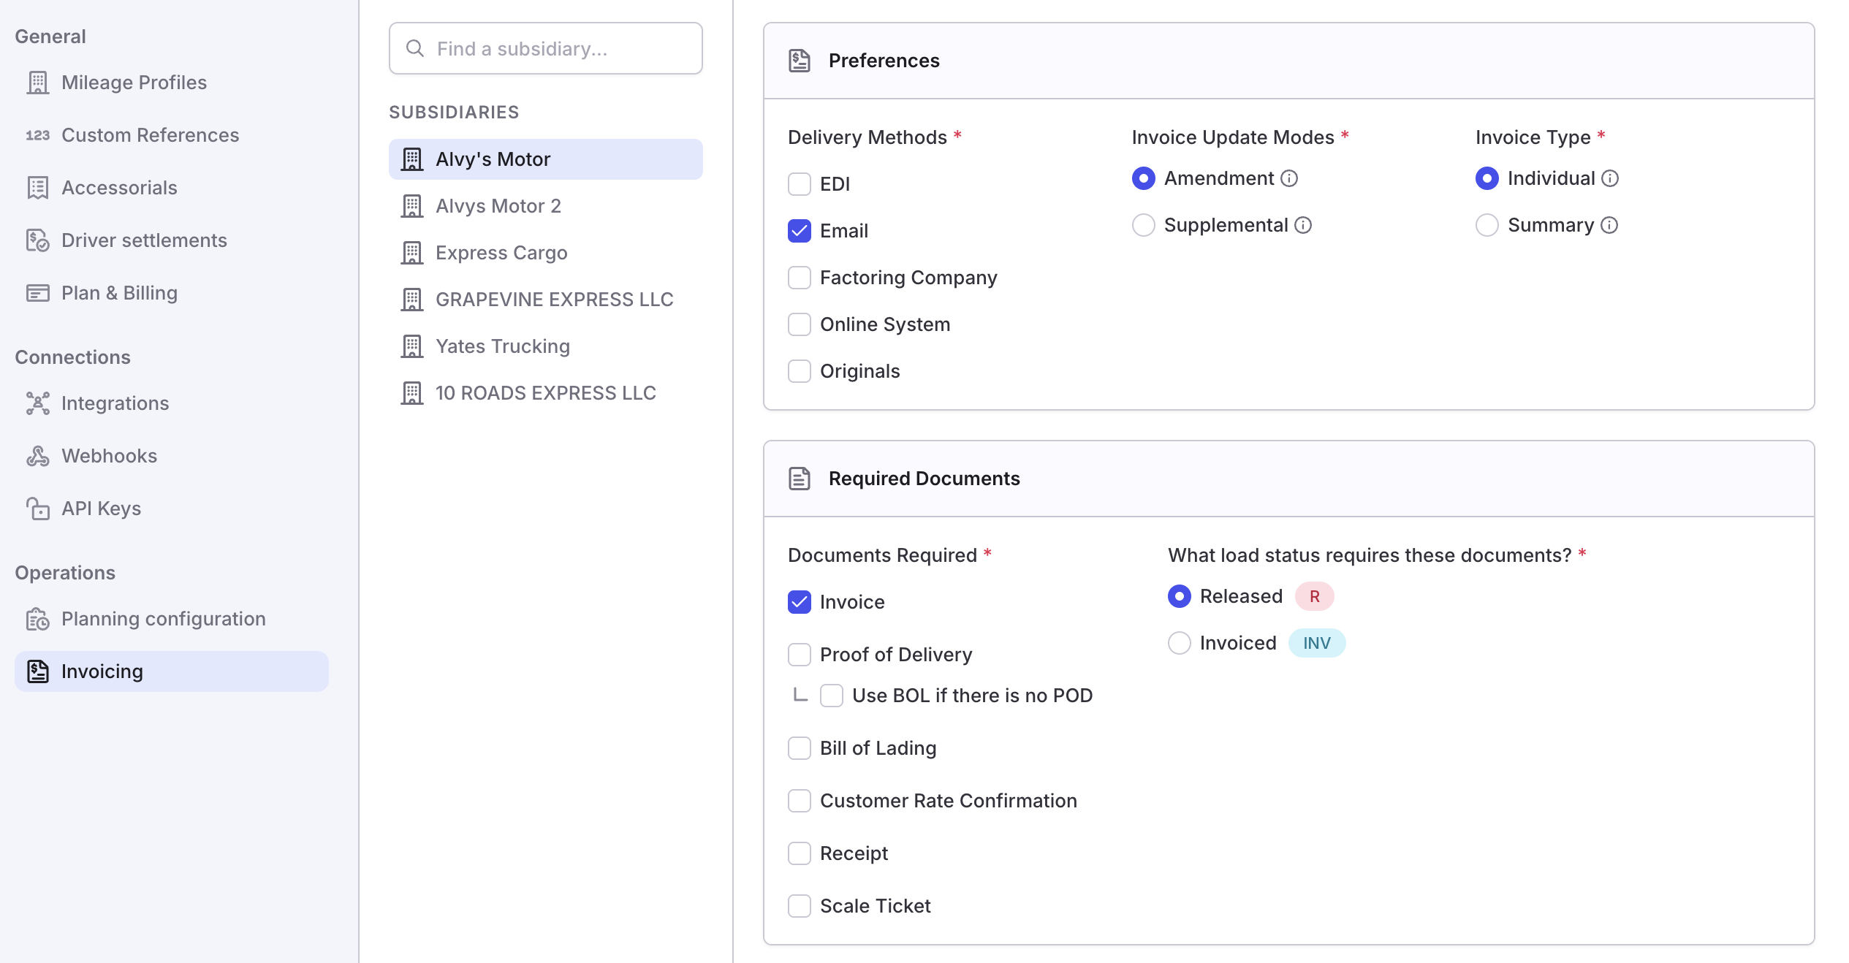Check the Originals delivery method
Image resolution: width=1849 pixels, height=963 pixels.
coord(800,371)
